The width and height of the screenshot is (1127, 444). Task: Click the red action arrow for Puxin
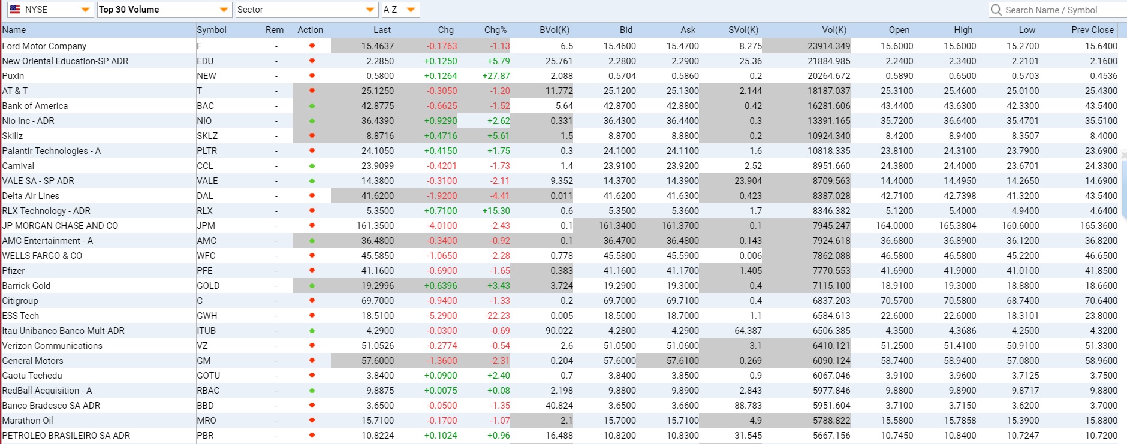click(312, 76)
